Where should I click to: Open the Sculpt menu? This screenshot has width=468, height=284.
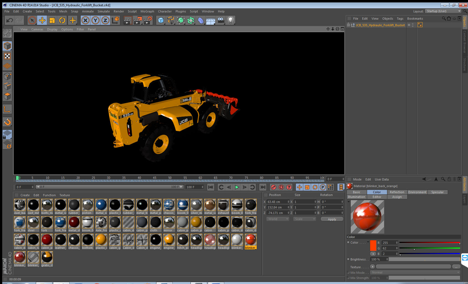click(132, 11)
